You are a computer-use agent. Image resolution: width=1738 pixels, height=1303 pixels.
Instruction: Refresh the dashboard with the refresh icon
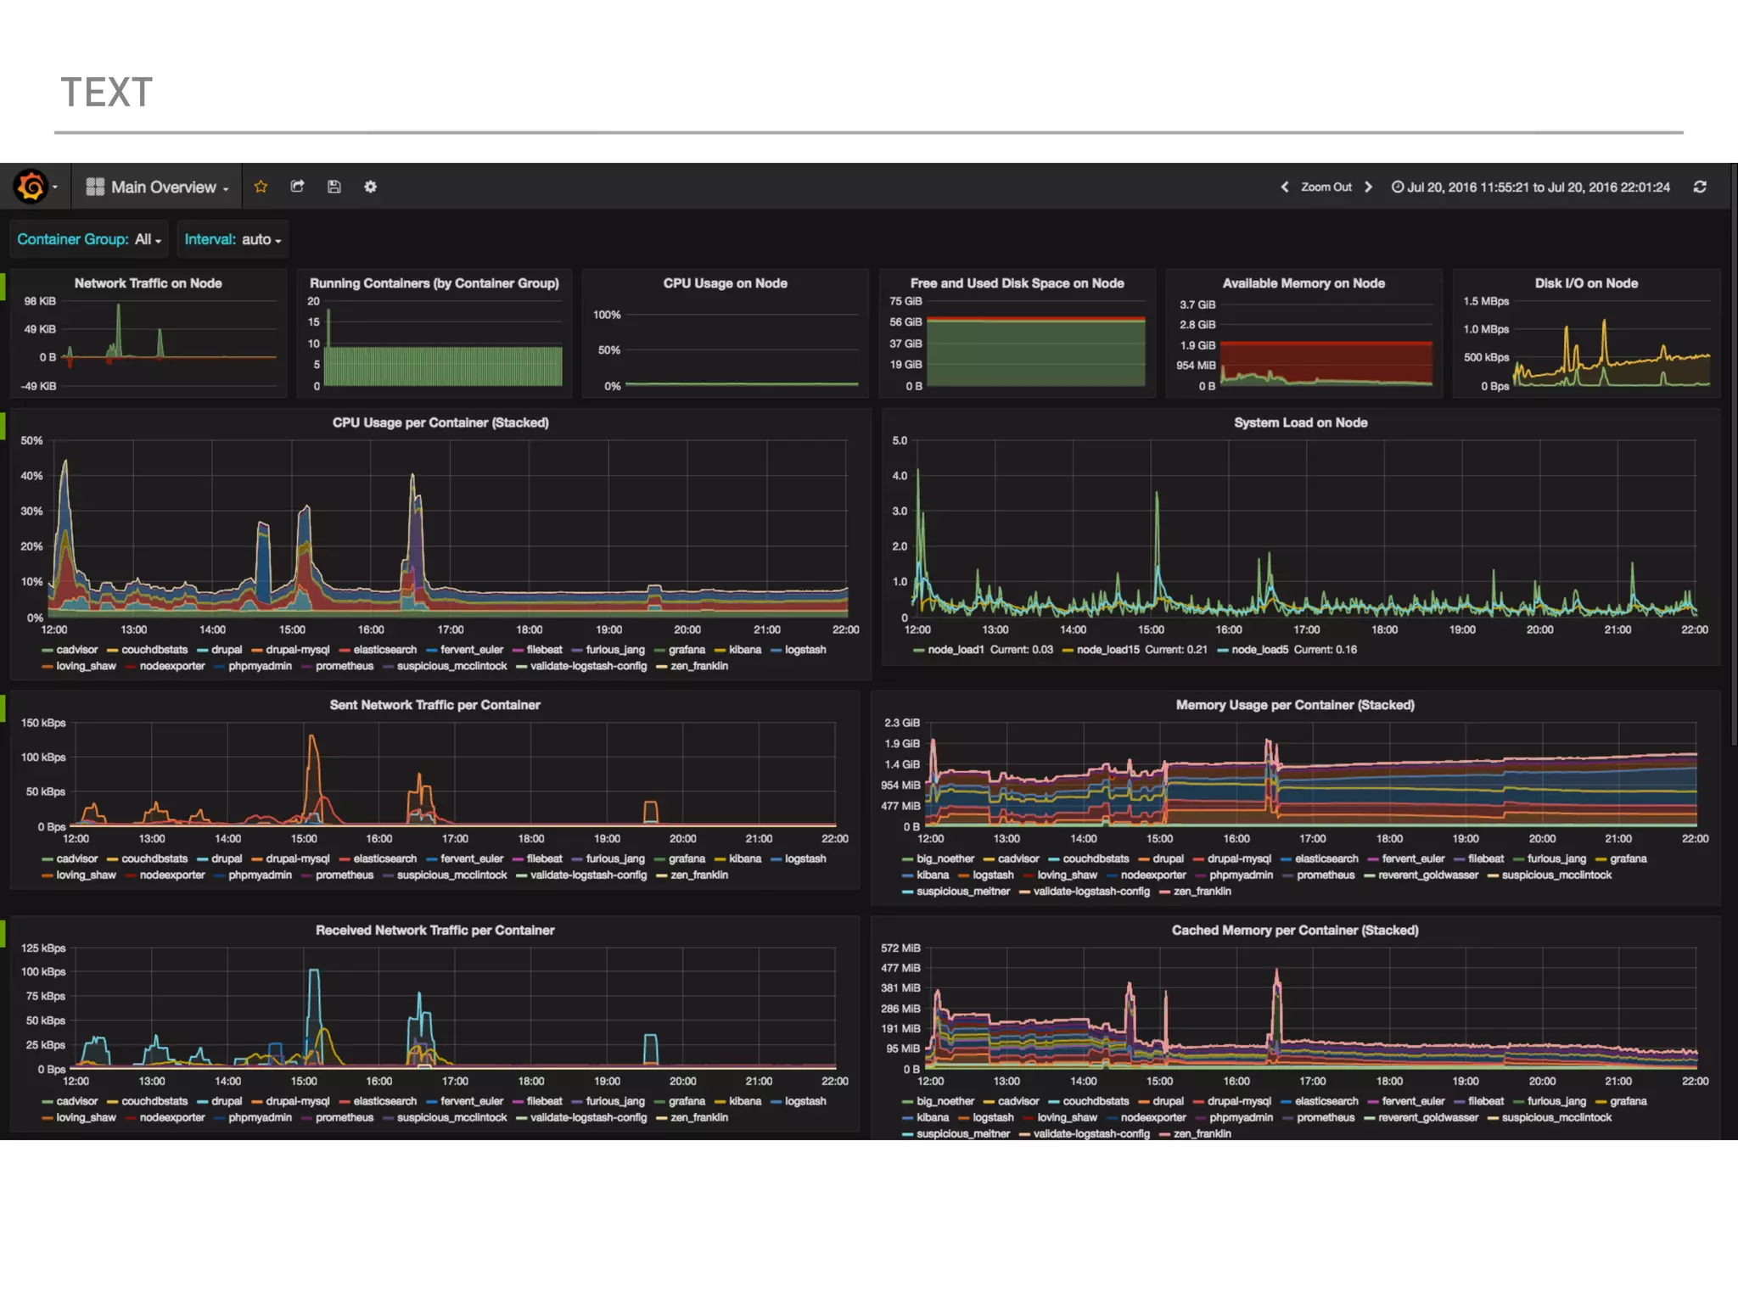point(1699,187)
